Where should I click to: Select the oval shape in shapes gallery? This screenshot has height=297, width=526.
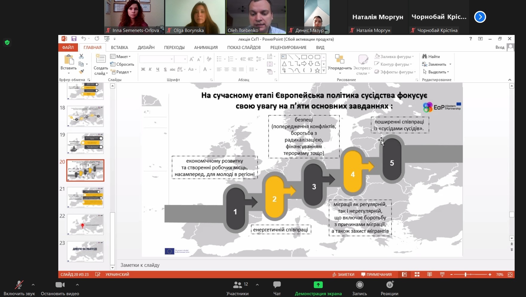(311, 57)
